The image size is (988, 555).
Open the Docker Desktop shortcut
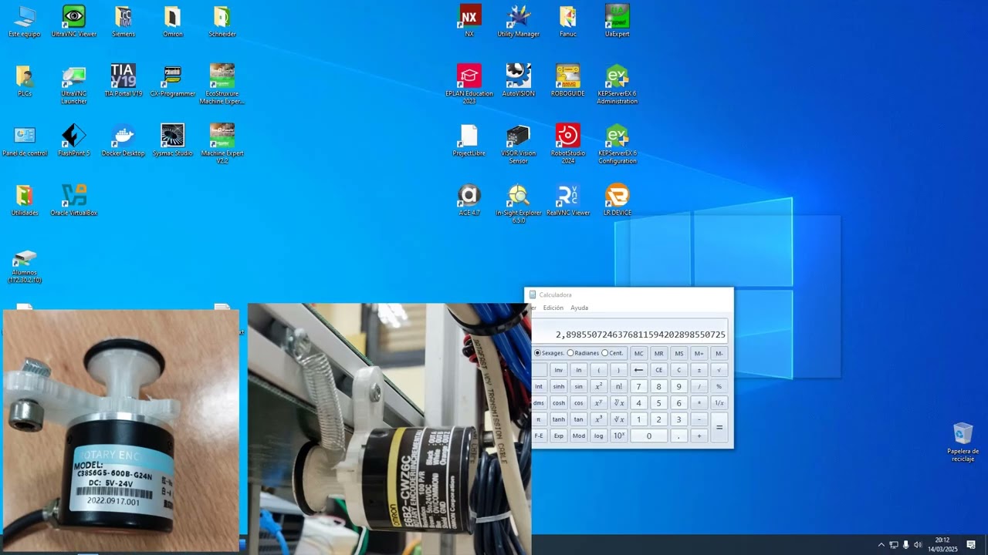[123, 140]
